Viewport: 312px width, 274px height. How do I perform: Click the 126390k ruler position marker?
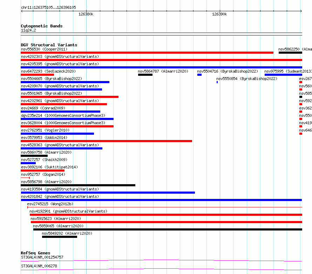pyautogui.click(x=219, y=14)
